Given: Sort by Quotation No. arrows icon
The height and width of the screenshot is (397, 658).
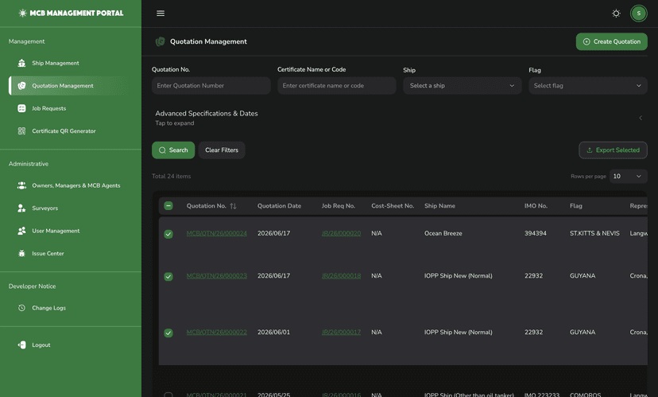Looking at the screenshot, I should pos(234,206).
